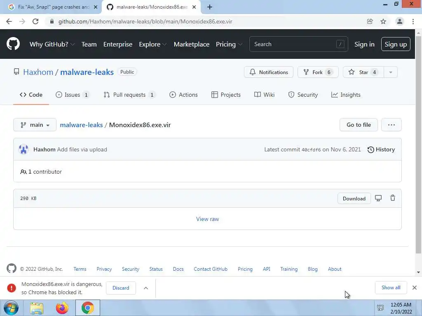Click Sign in
This screenshot has width=422, height=316.
pyautogui.click(x=364, y=44)
